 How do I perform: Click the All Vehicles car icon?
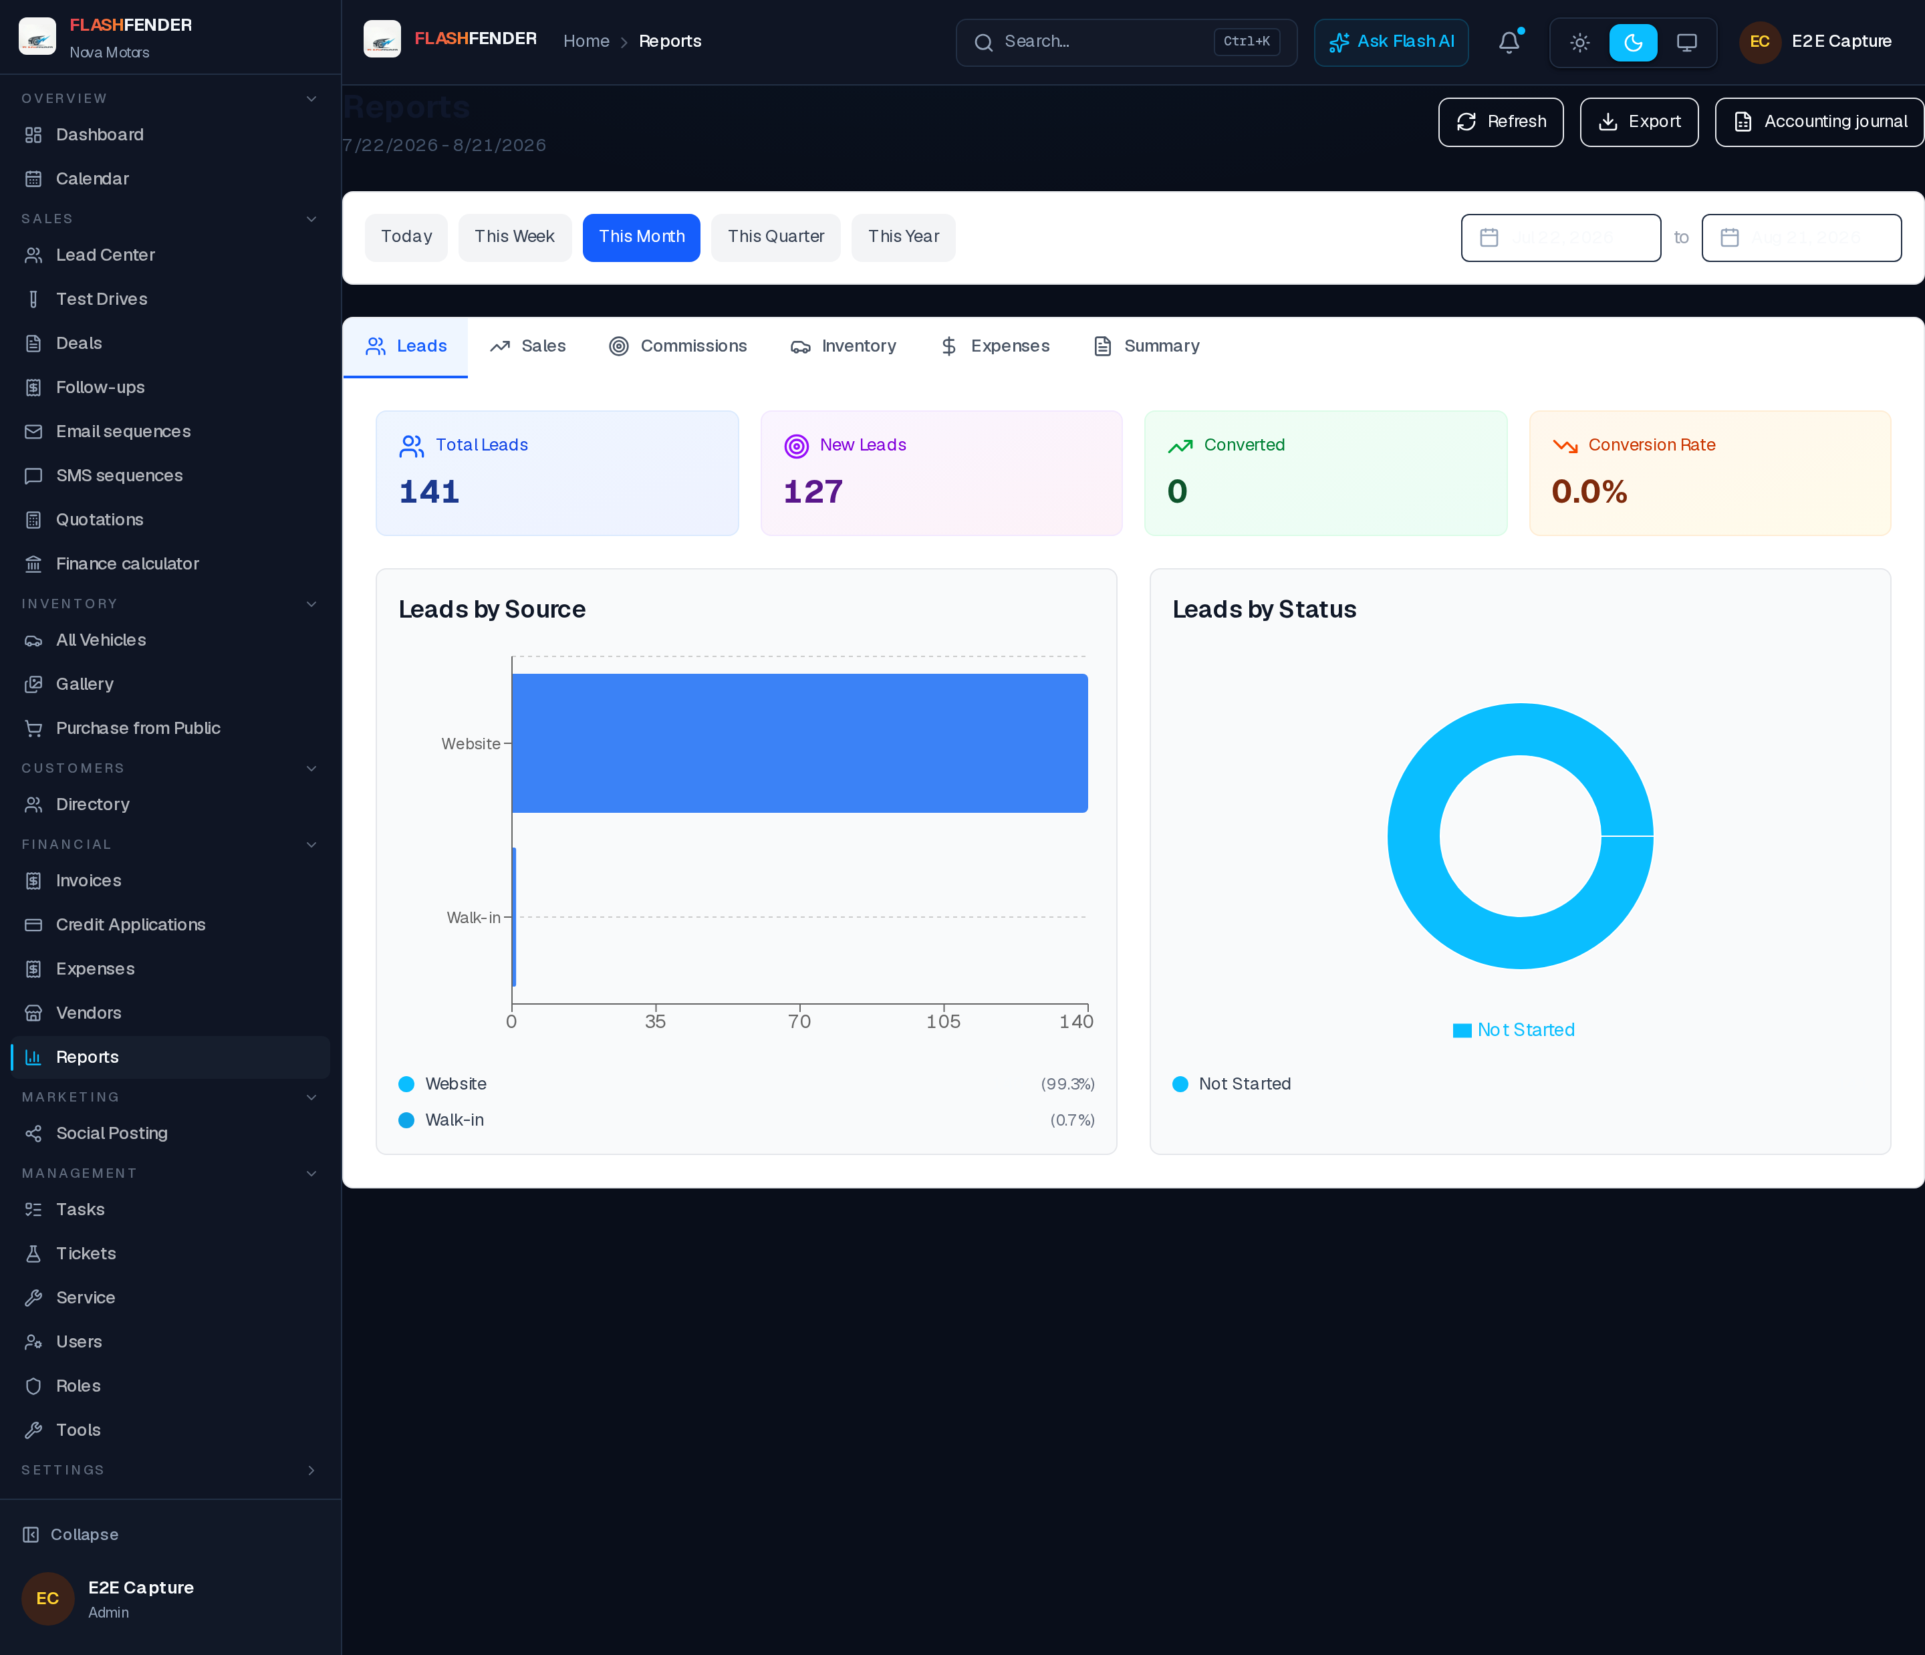click(x=33, y=640)
